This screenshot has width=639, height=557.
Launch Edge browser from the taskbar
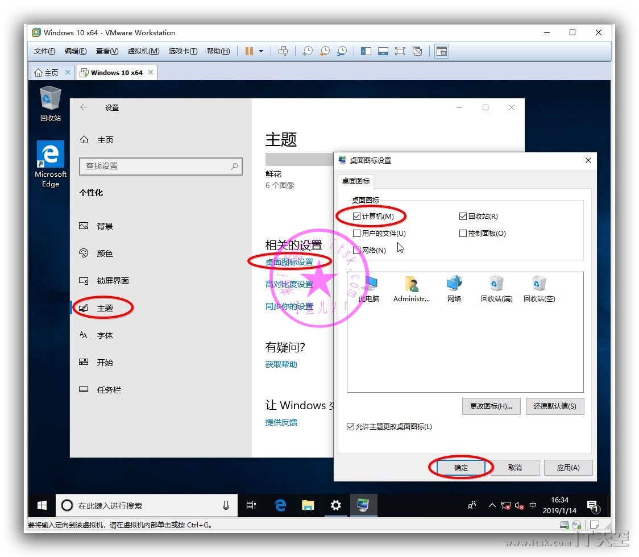click(280, 506)
